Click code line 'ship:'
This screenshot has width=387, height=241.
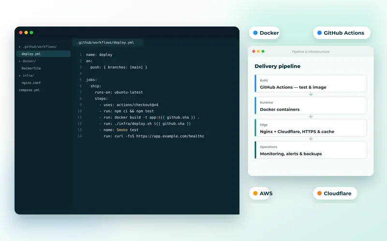pyautogui.click(x=96, y=86)
